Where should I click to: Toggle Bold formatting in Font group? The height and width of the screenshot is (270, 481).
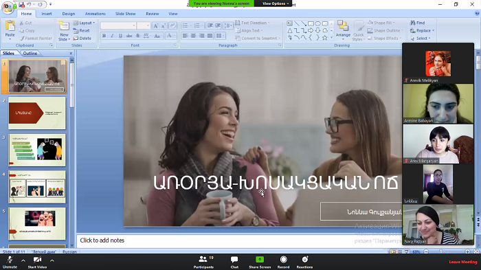point(104,36)
